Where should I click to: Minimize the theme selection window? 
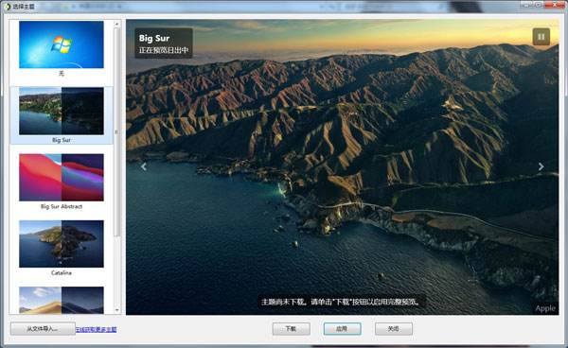point(527,5)
